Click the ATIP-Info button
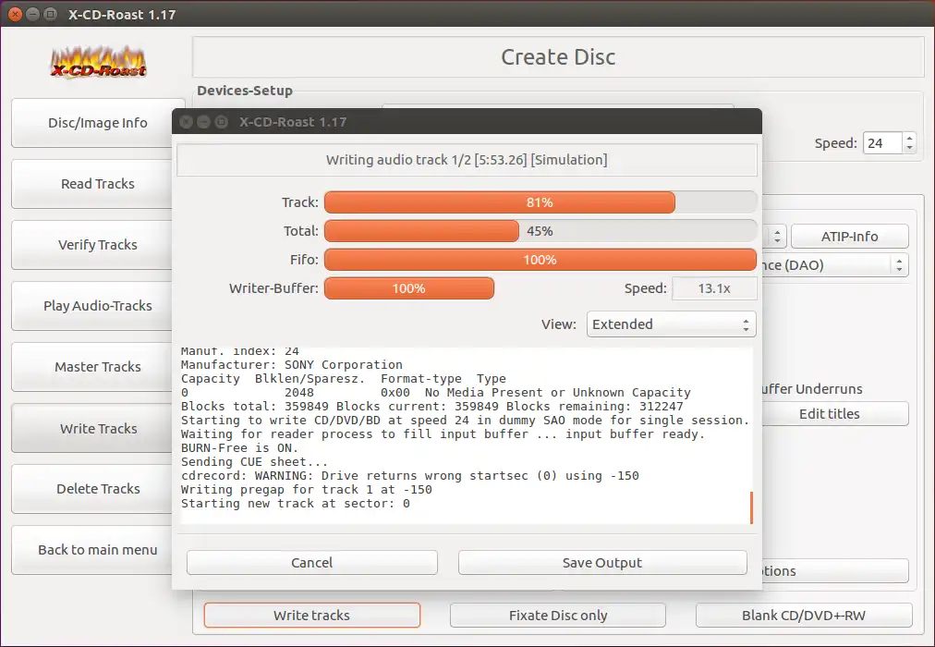The width and height of the screenshot is (935, 647). click(850, 236)
